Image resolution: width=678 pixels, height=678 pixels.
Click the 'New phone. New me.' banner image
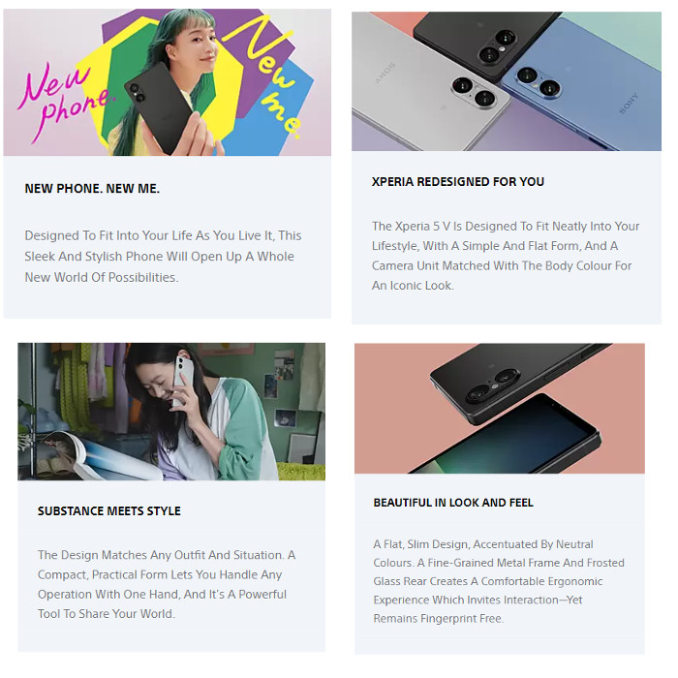click(x=167, y=82)
